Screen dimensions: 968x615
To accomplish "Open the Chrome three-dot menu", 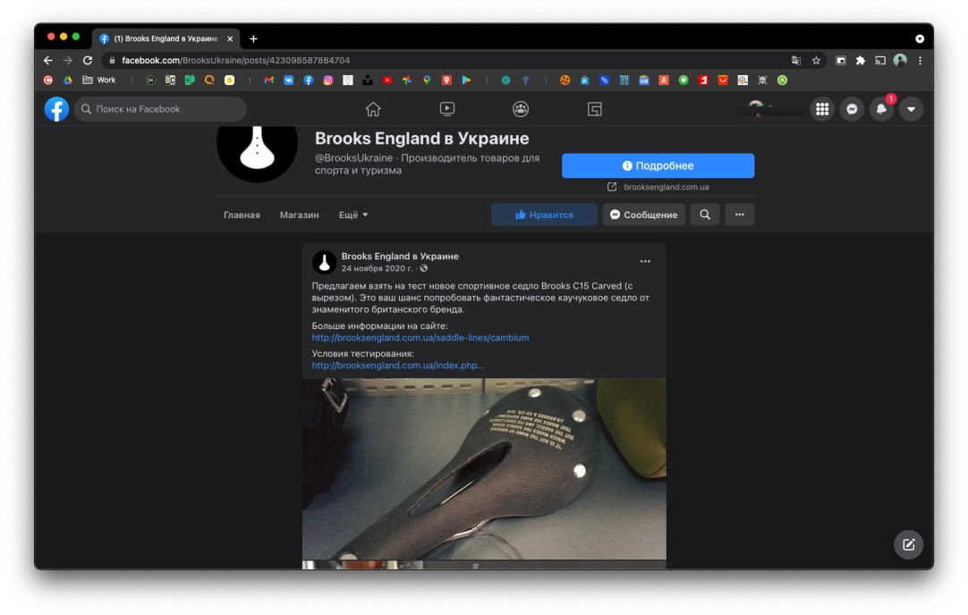I will point(920,61).
